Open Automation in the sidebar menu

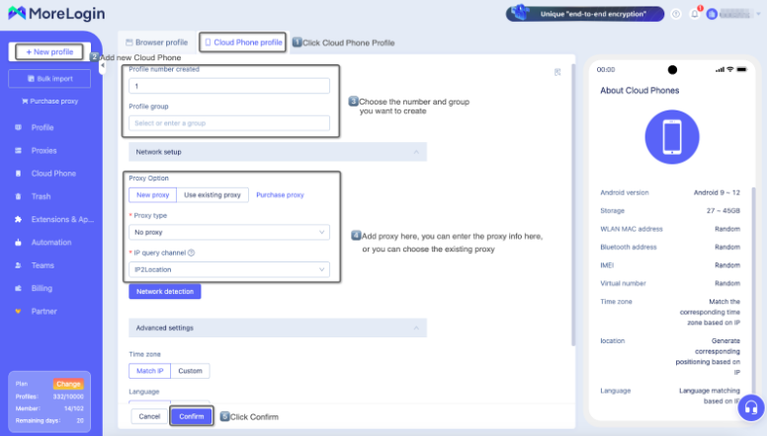click(x=51, y=243)
